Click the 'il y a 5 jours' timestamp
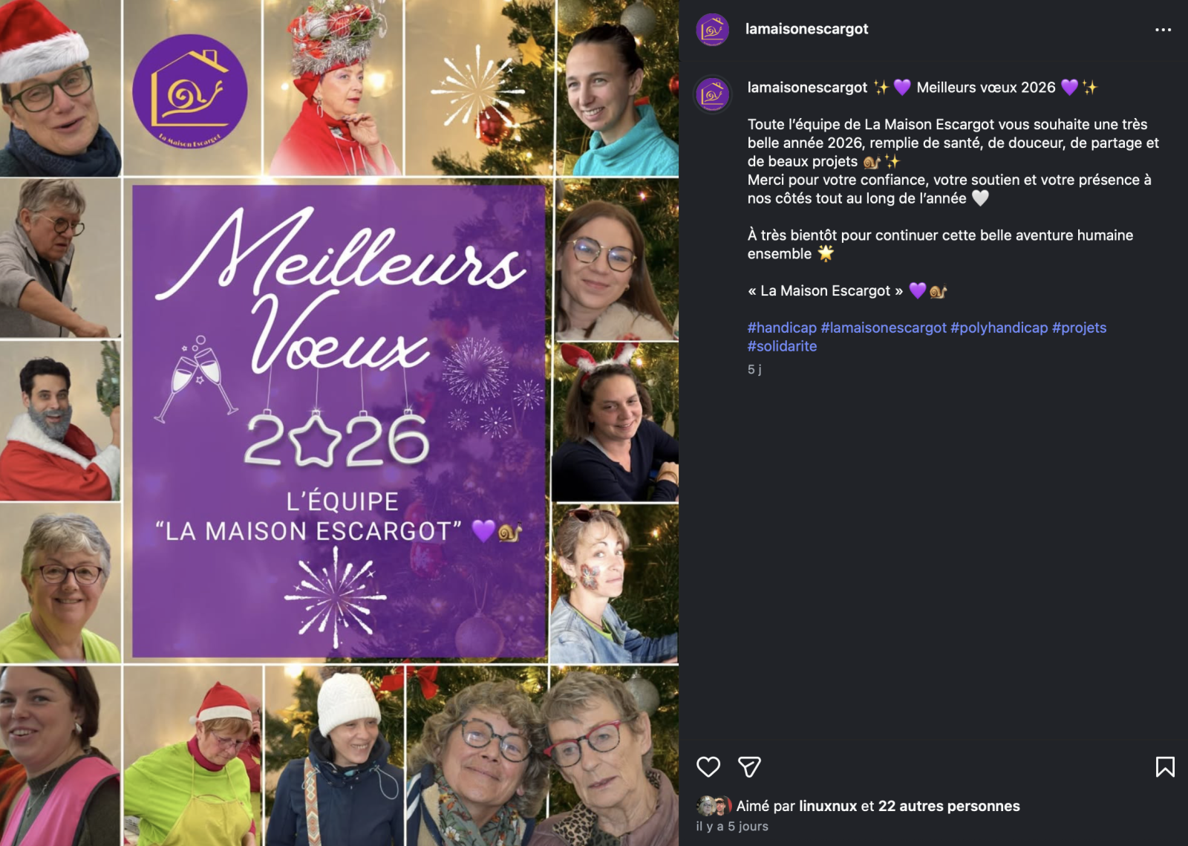This screenshot has height=846, width=1188. pos(732,826)
